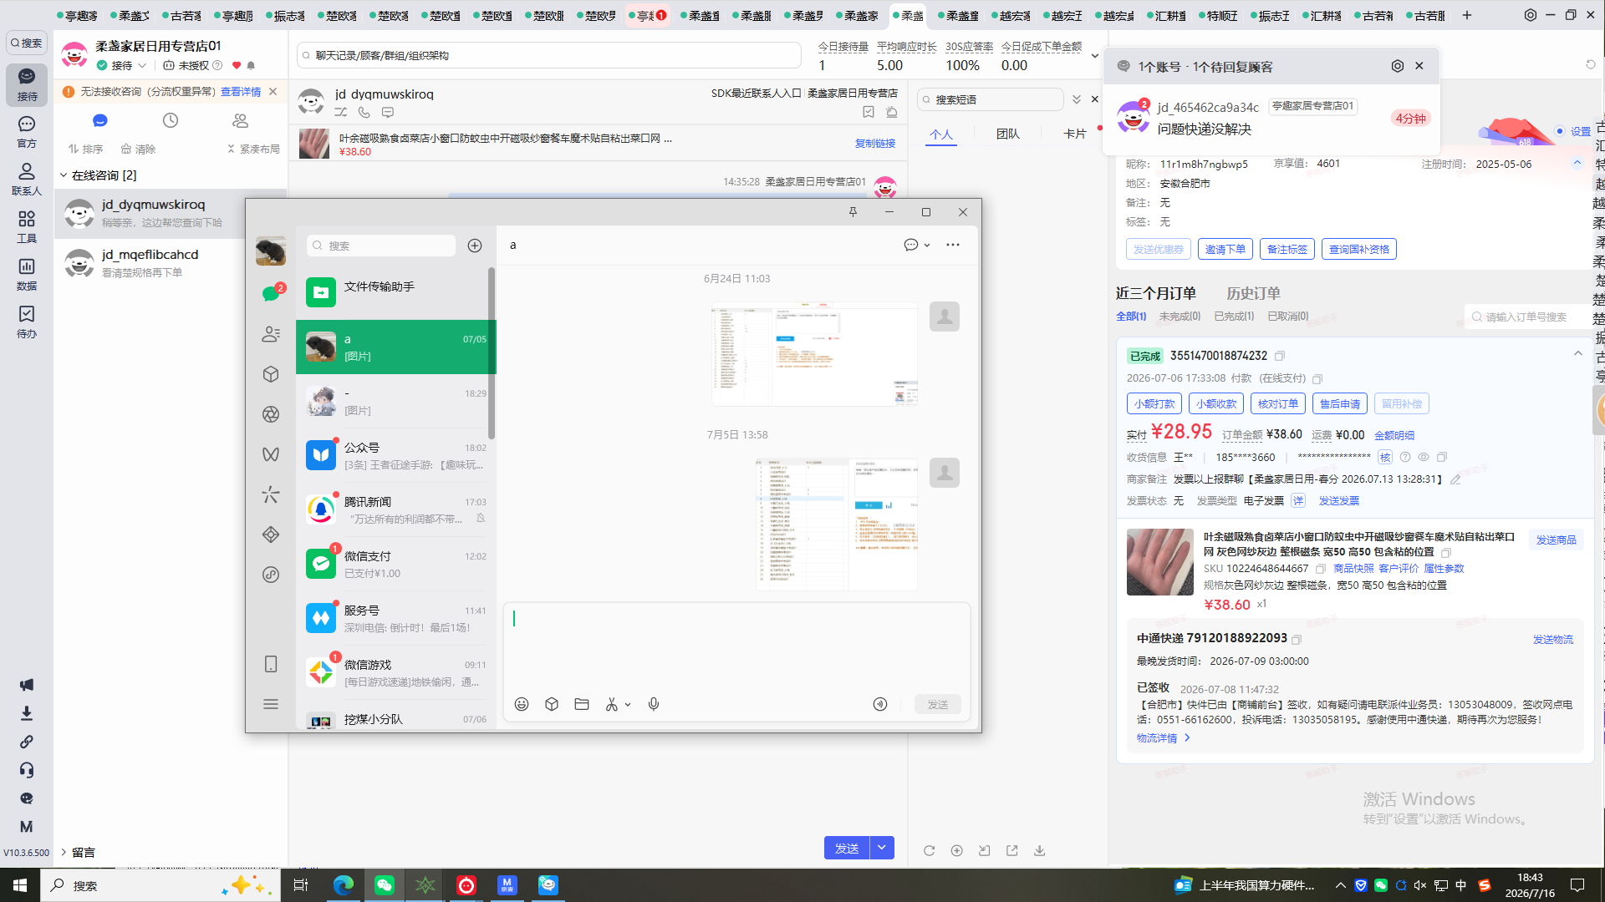The height and width of the screenshot is (902, 1605).
Task: Open WeChat chat more options (three dots)
Action: pyautogui.click(x=953, y=245)
